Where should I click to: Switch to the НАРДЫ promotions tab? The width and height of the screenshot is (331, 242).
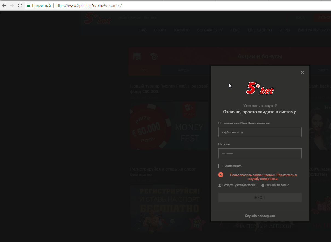pyautogui.click(x=183, y=70)
